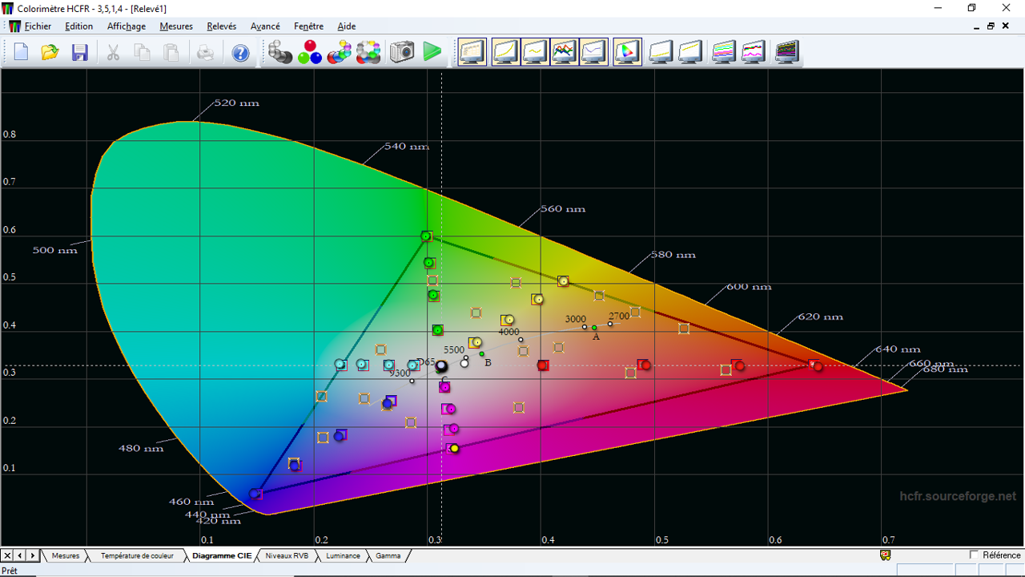Open the Avancé menu
Screen dimensions: 1025x577
(265, 26)
